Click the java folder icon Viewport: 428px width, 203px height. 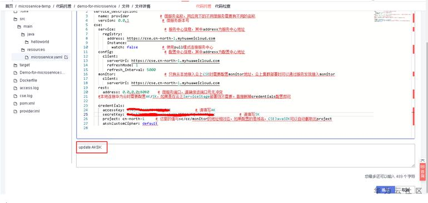click(23, 34)
